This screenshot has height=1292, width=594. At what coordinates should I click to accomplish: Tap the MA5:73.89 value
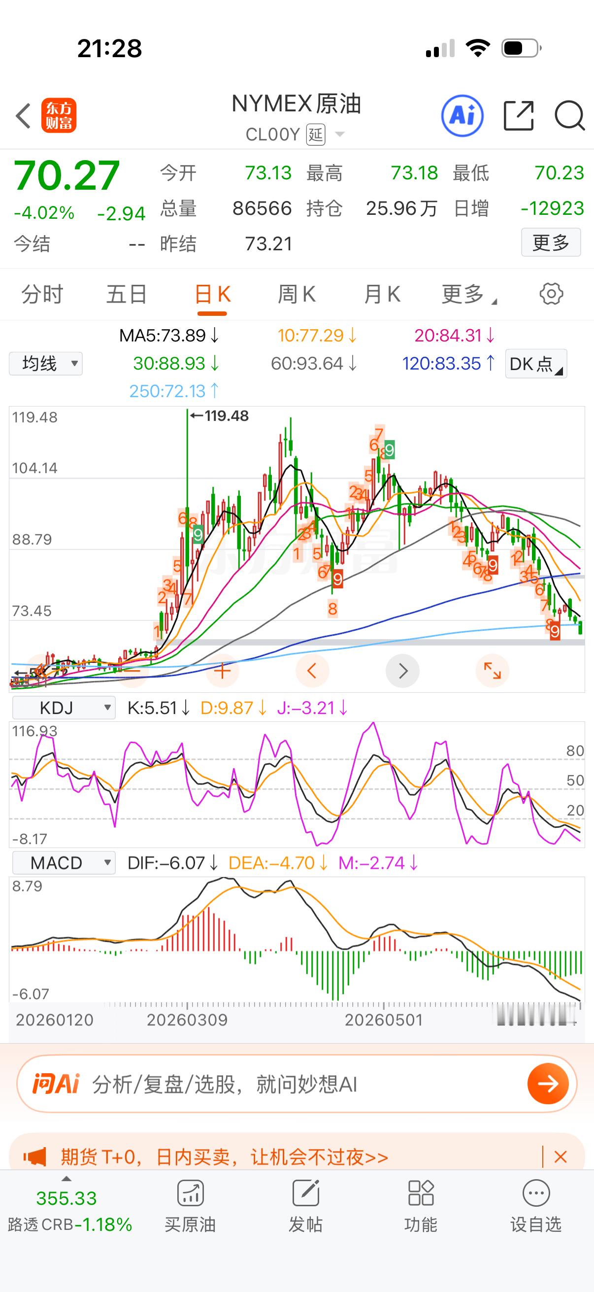[169, 336]
